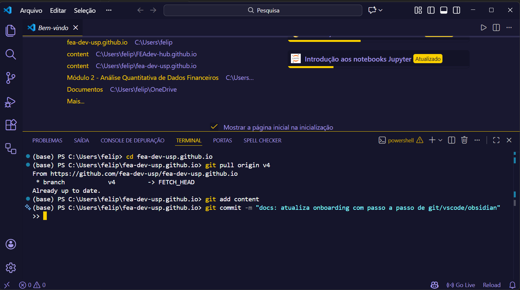
Task: Split the terminal panel
Action: [x=452, y=140]
